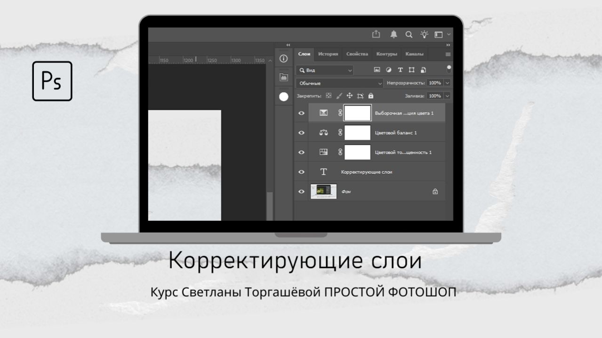The width and height of the screenshot is (602, 338).
Task: Lock transparent pixels checkerboard icon
Action: click(x=329, y=96)
